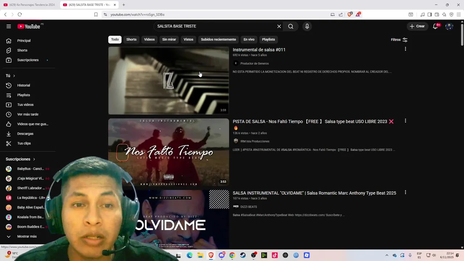
Task: Select the Todo filter chip
Action: pyautogui.click(x=115, y=39)
